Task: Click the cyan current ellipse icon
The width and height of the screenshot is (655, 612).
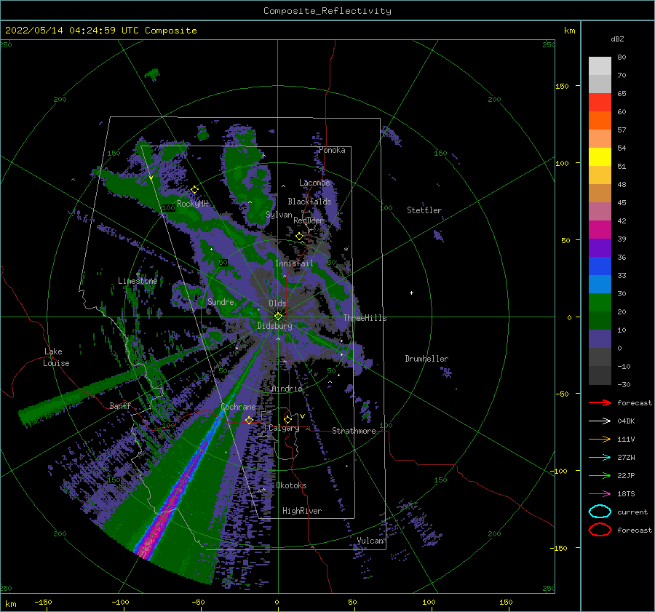Action: 600,512
